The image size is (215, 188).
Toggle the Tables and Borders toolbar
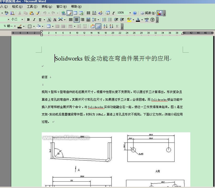(69, 13)
